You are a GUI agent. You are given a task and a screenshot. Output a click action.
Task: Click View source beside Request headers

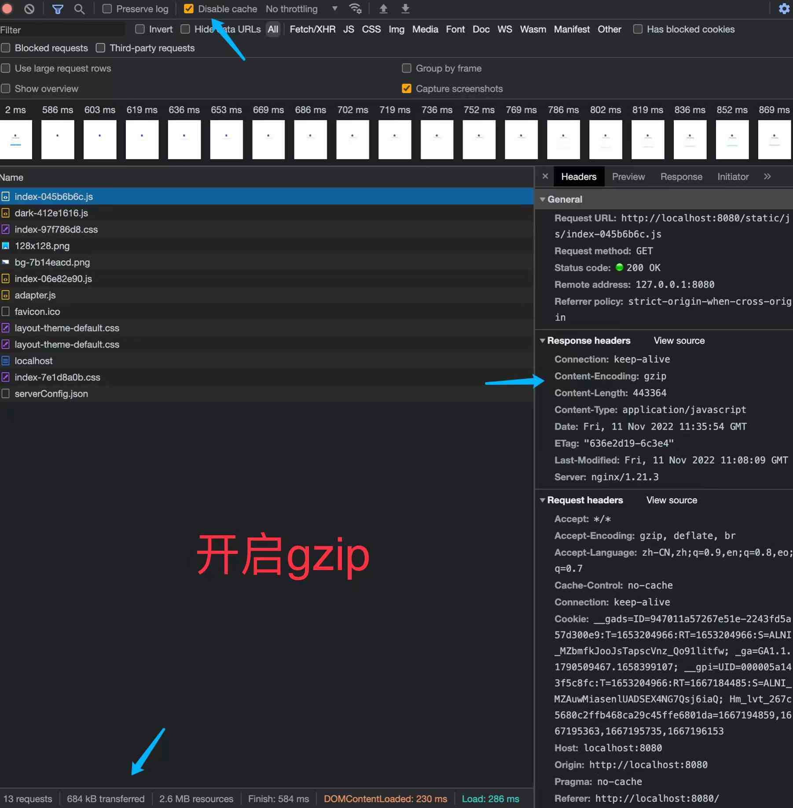[671, 500]
